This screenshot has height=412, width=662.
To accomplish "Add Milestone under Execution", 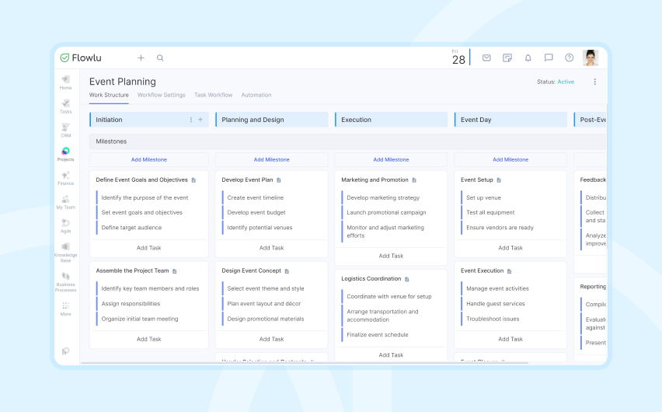I will click(x=391, y=159).
